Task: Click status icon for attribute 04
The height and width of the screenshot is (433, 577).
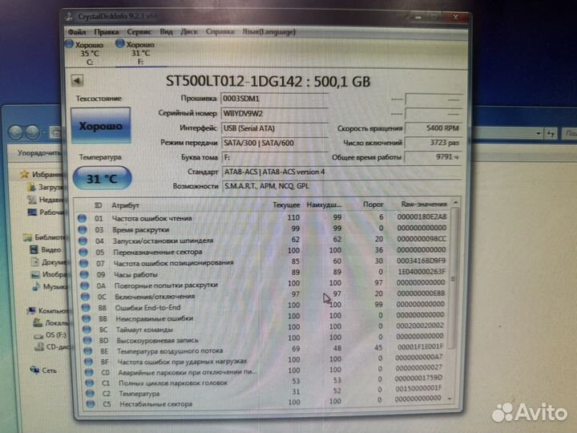Action: (83, 241)
